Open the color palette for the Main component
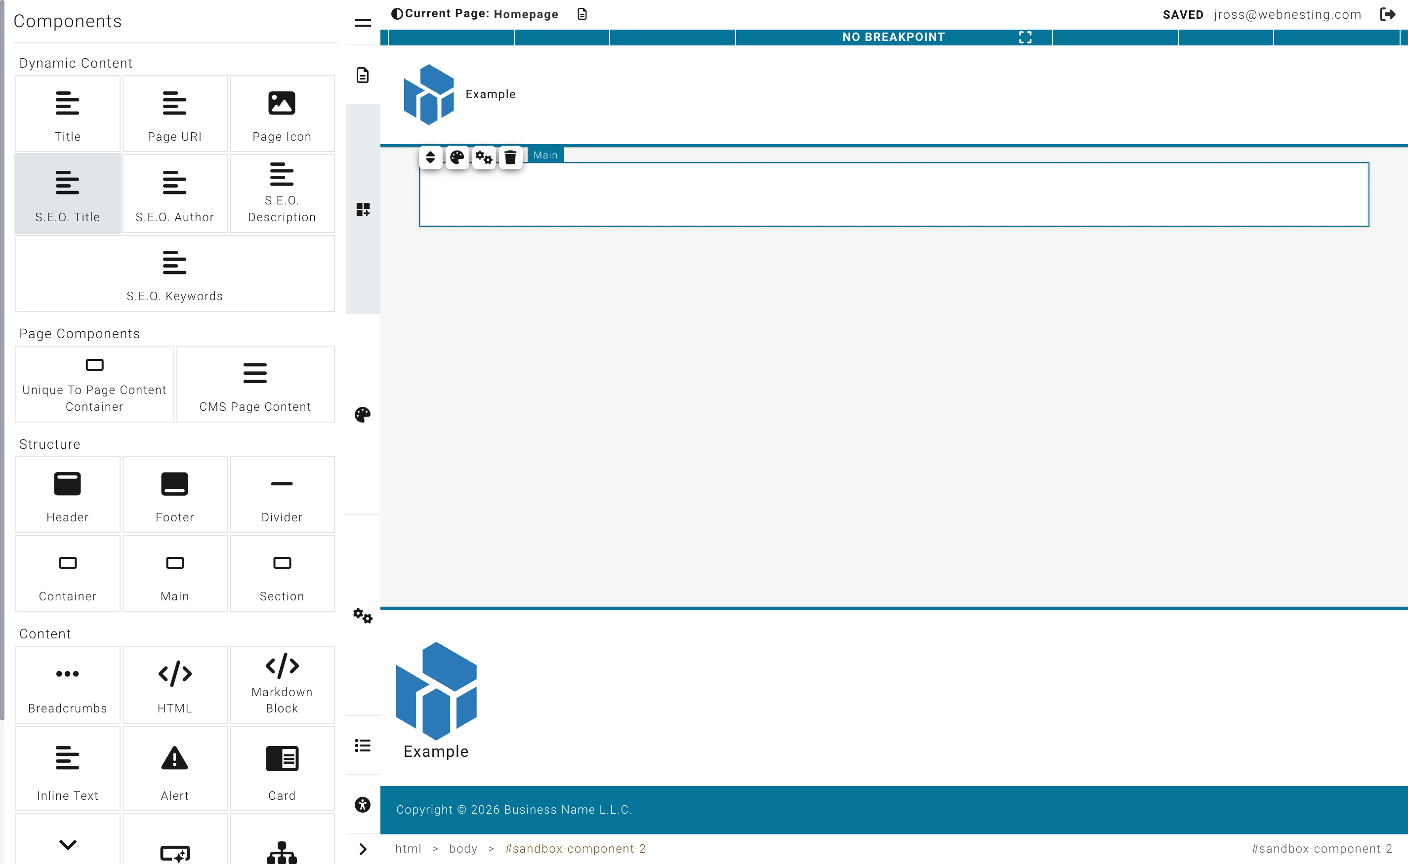The image size is (1408, 864). pos(457,157)
